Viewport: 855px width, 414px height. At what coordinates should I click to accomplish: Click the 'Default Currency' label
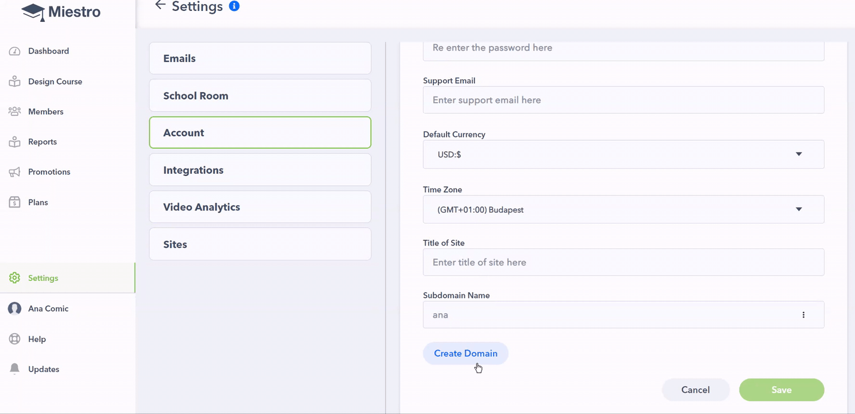(x=454, y=135)
